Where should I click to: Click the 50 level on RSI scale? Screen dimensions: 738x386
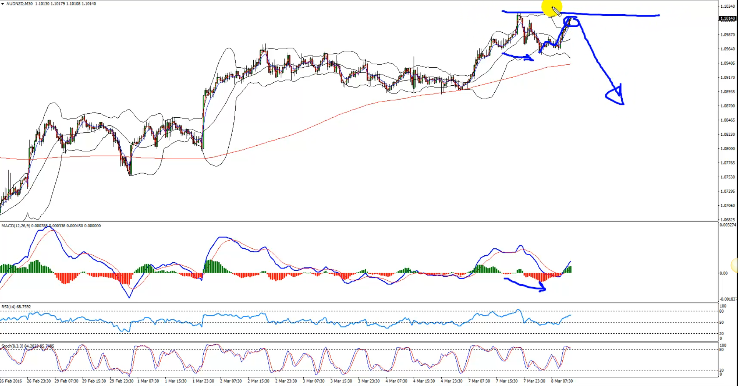(x=721, y=323)
